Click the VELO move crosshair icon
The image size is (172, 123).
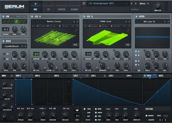[x=145, y=76]
